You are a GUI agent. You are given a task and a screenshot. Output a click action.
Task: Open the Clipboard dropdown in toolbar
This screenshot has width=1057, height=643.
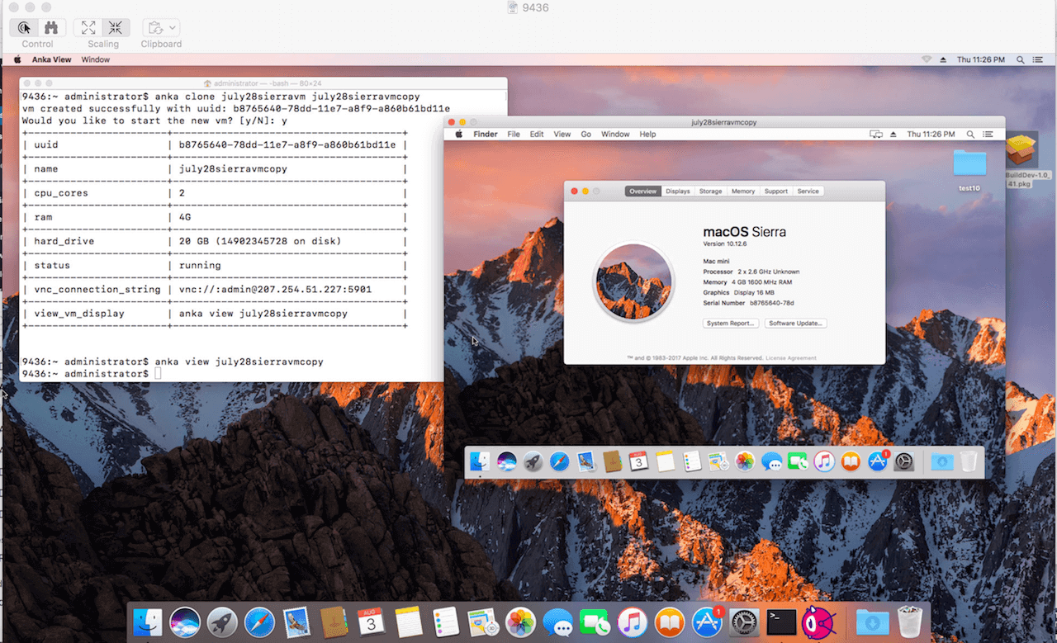tap(161, 27)
